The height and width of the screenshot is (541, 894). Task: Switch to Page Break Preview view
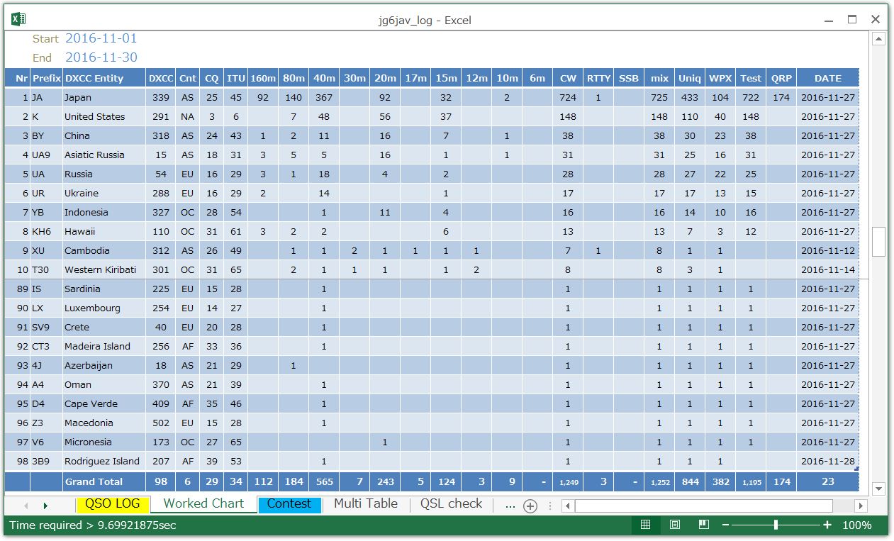pyautogui.click(x=704, y=525)
